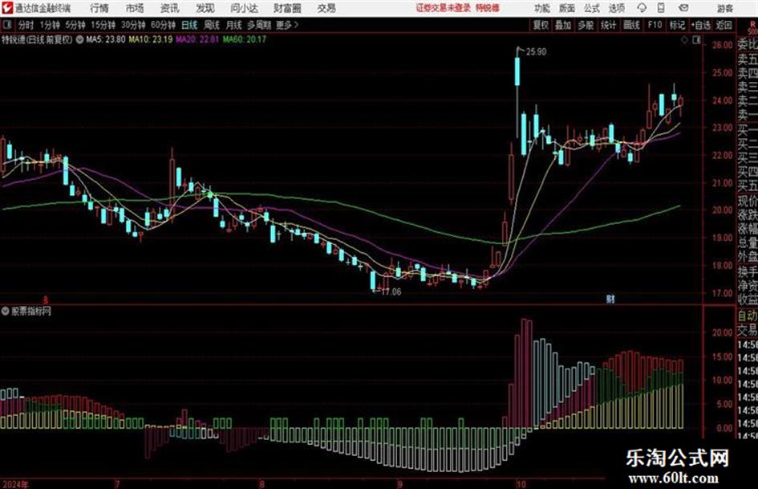Open the mail message icon
Viewport: 758px width, 489px height.
point(683,8)
